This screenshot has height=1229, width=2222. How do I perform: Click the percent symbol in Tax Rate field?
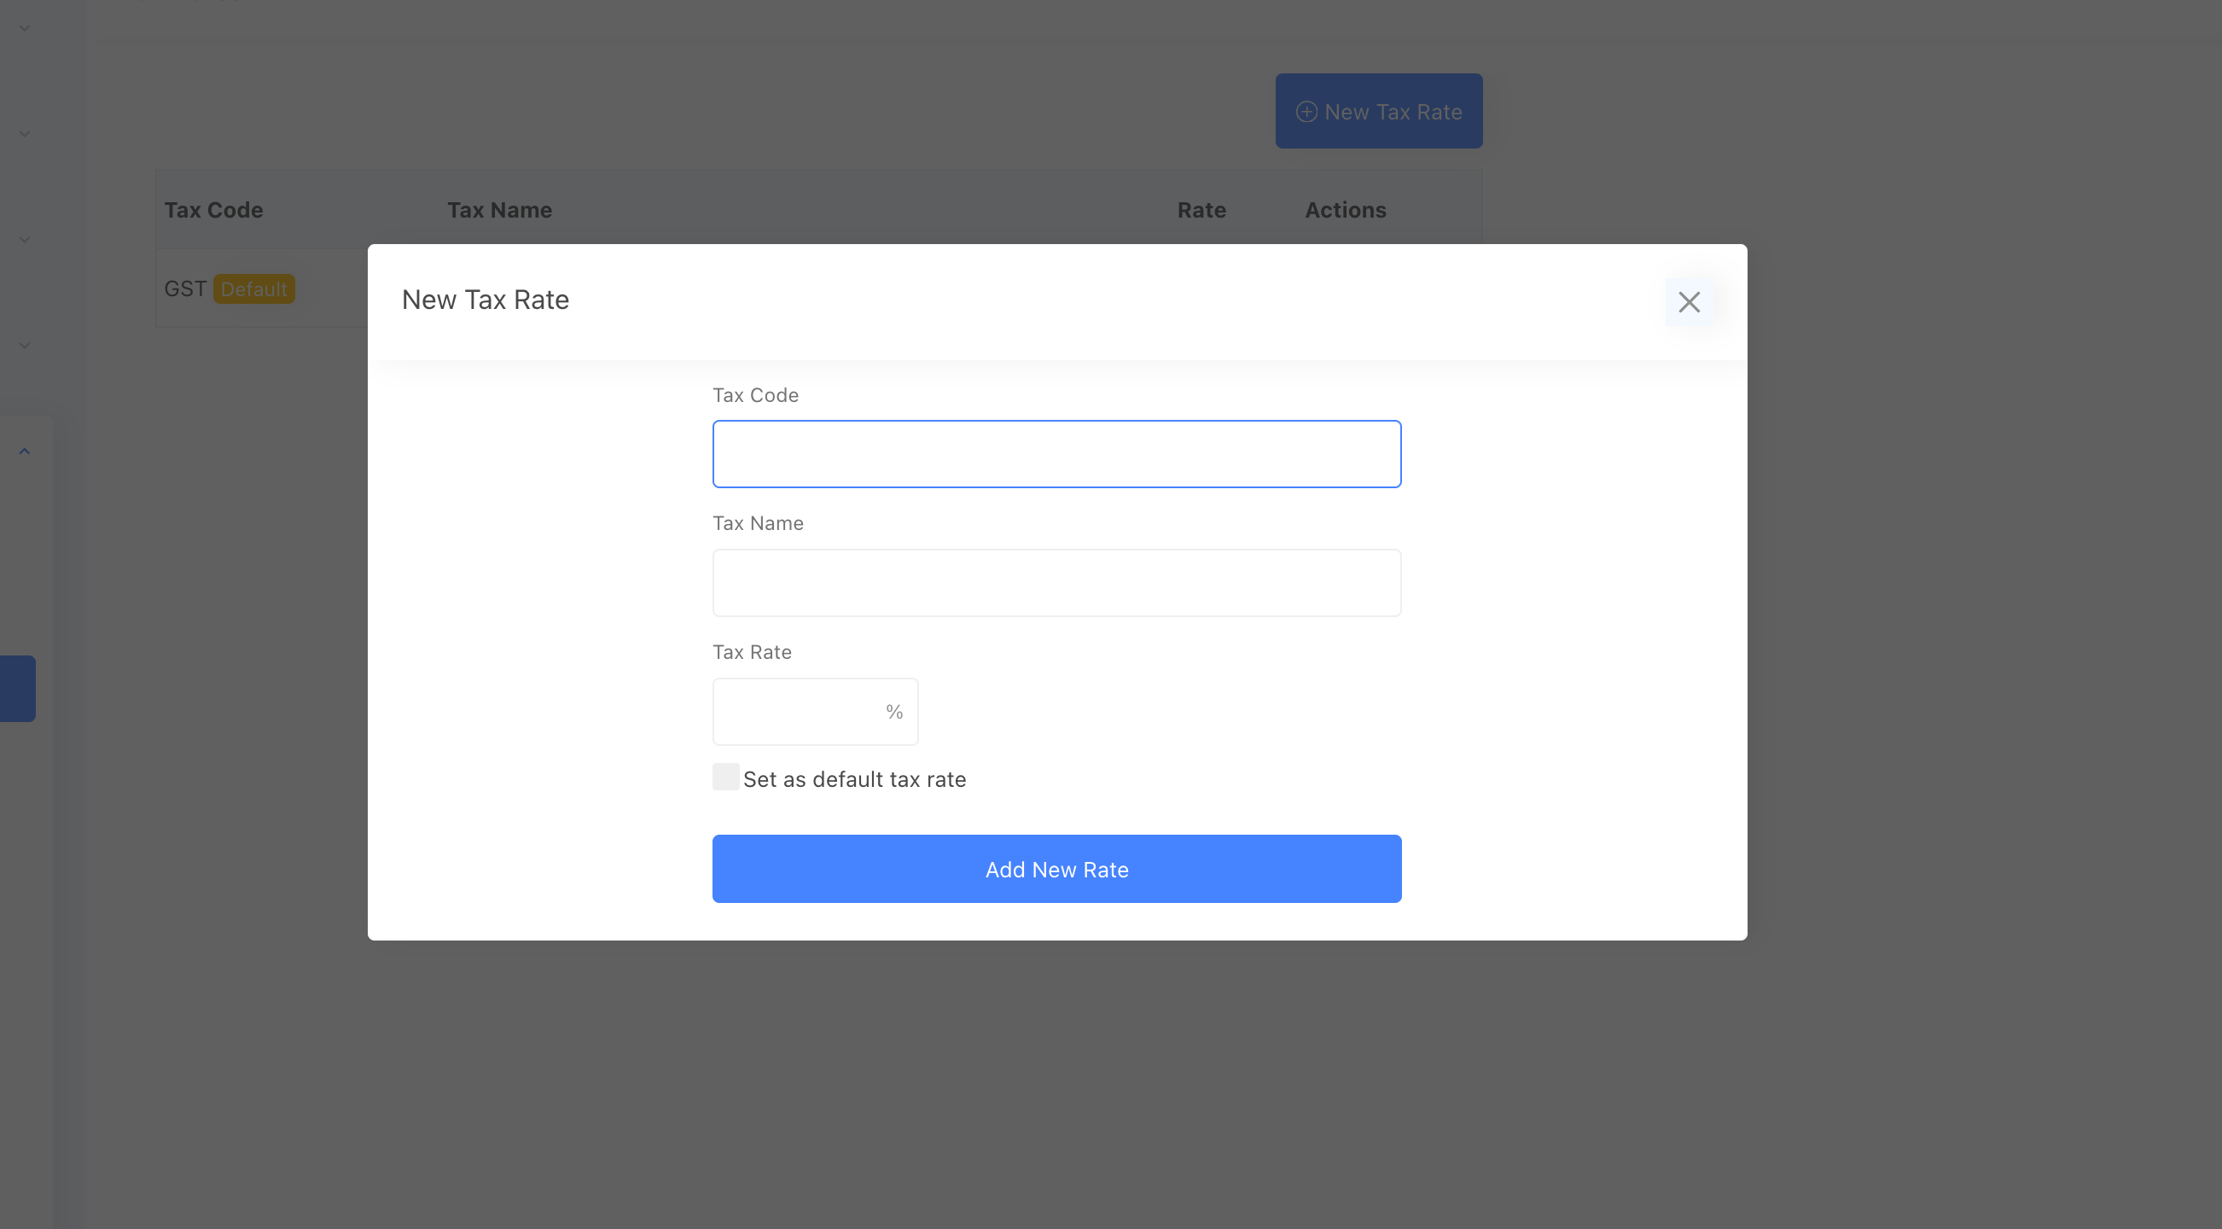[893, 712]
